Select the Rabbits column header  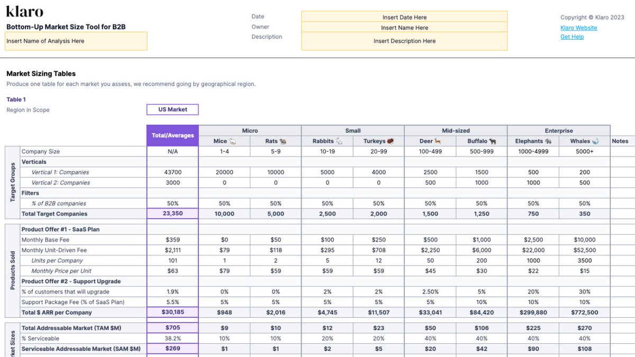click(x=327, y=141)
